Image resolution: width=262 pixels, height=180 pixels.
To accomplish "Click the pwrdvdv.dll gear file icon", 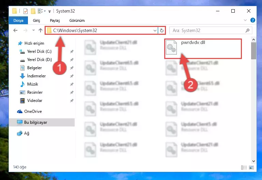I will click(x=171, y=47).
